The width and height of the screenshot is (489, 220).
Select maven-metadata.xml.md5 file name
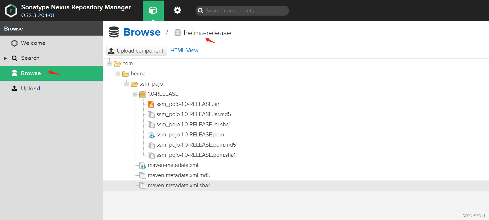coord(179,175)
